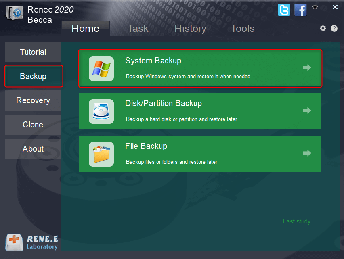Image resolution: width=344 pixels, height=259 pixels.
Task: Close the Renee Becca window
Action: [x=335, y=7]
